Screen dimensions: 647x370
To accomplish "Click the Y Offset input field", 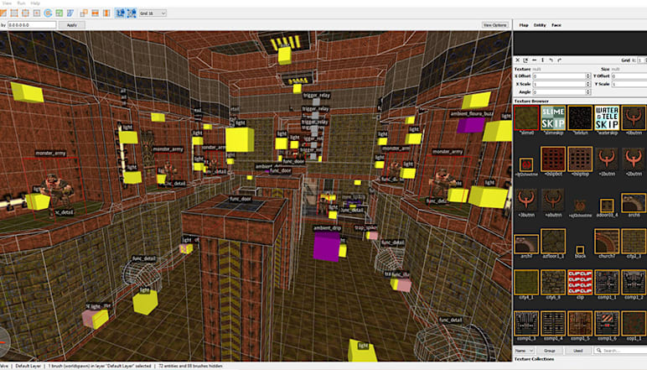I will [x=629, y=76].
